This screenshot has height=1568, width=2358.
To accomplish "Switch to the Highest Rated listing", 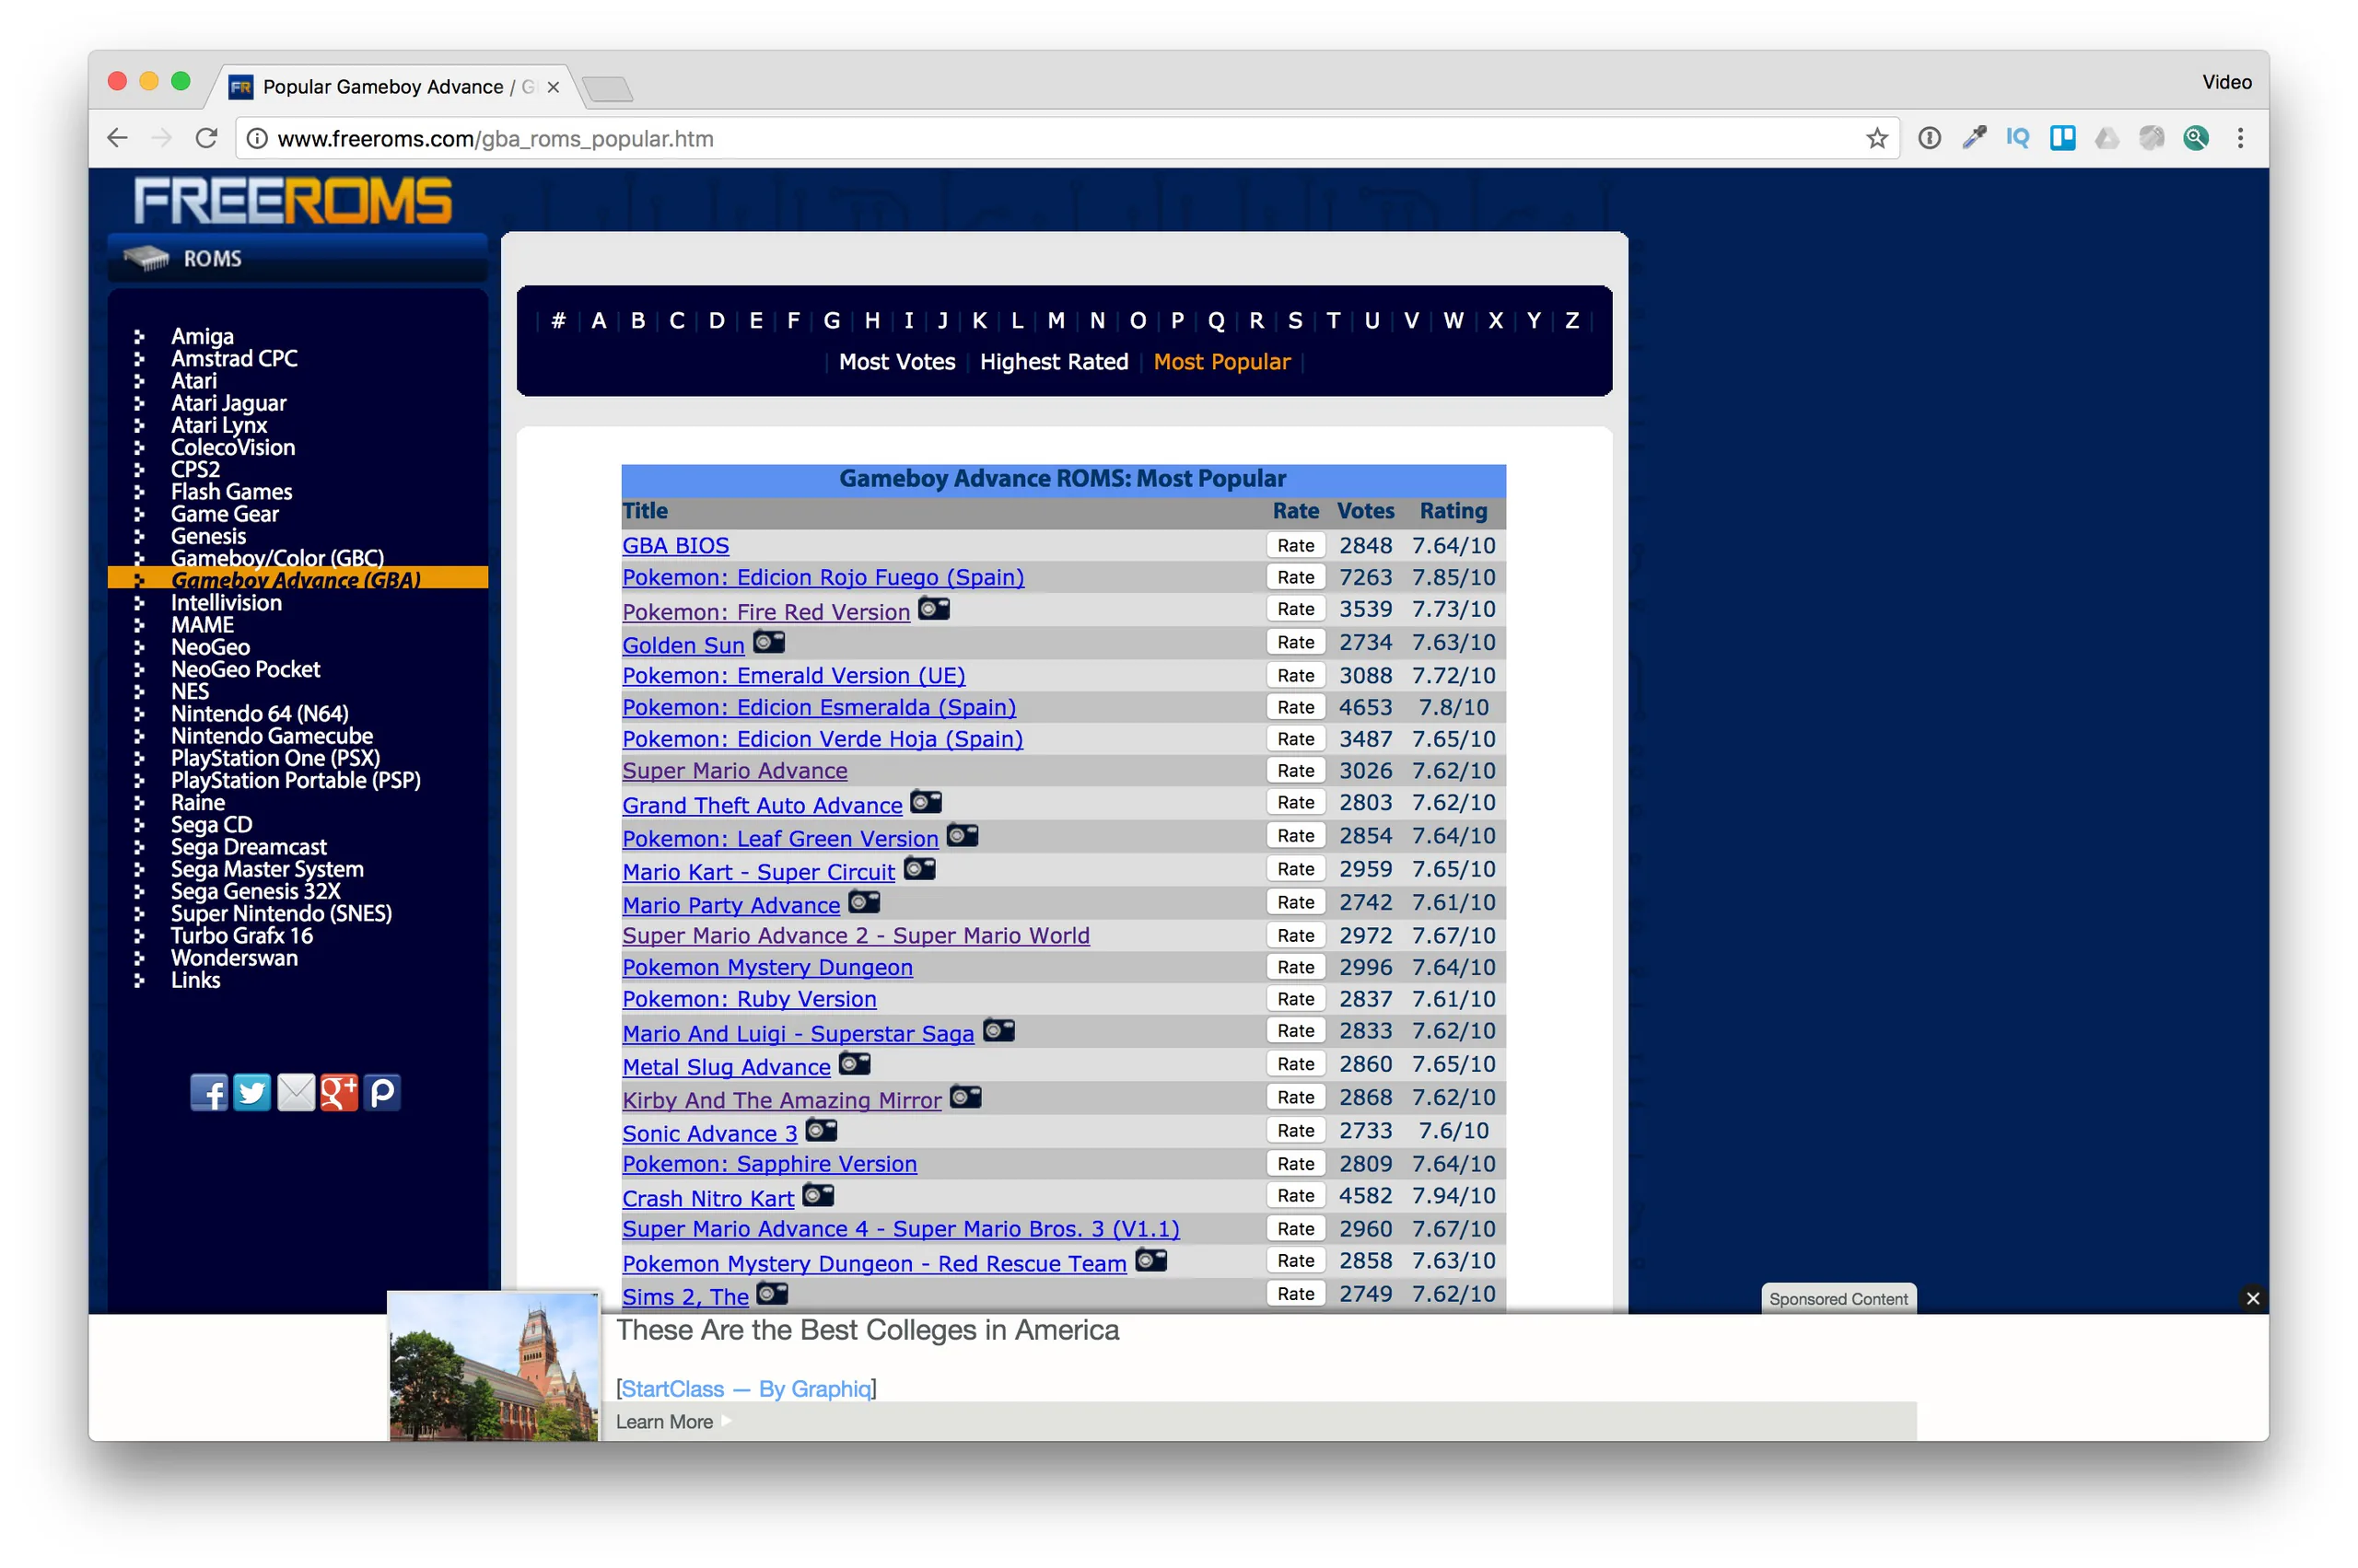I will pos(1054,362).
